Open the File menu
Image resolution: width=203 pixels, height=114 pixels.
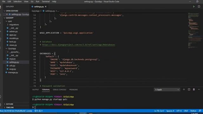coord(3,2)
